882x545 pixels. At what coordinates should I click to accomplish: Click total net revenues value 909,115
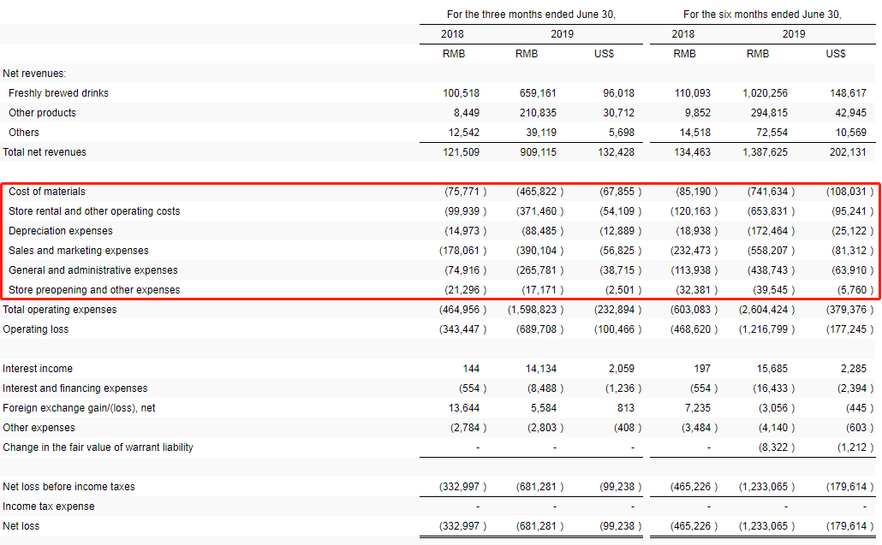pos(538,152)
